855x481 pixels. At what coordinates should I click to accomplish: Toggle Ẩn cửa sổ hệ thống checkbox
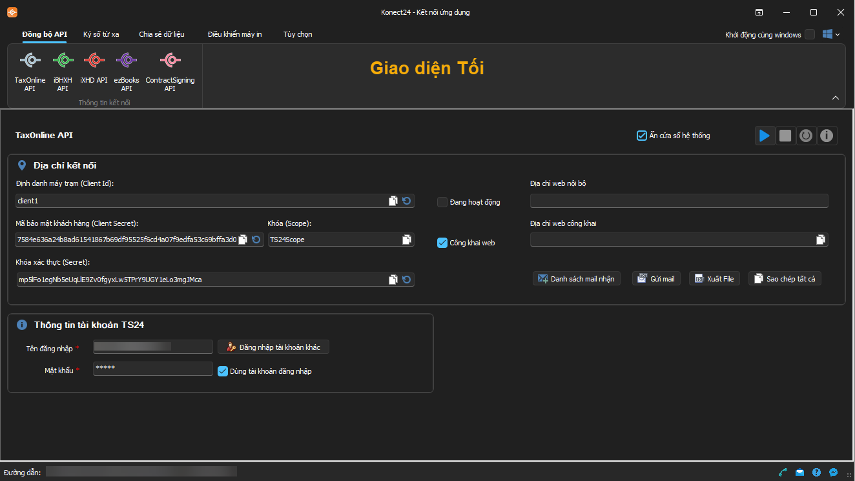[x=642, y=136]
